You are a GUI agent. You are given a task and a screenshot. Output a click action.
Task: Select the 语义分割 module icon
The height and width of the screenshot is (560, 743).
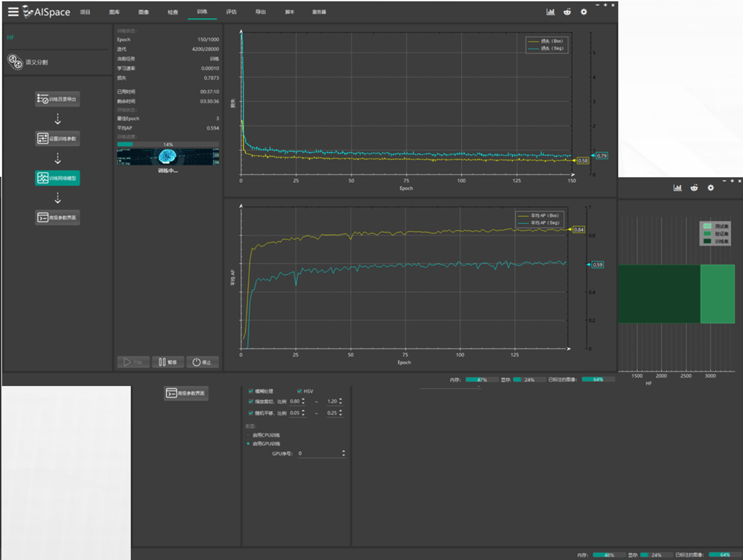tap(15, 62)
